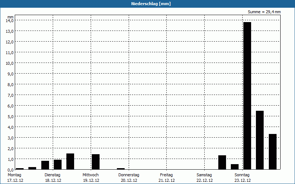Click the date 18.12.12
This screenshot has height=184, width=295.
tap(53, 180)
